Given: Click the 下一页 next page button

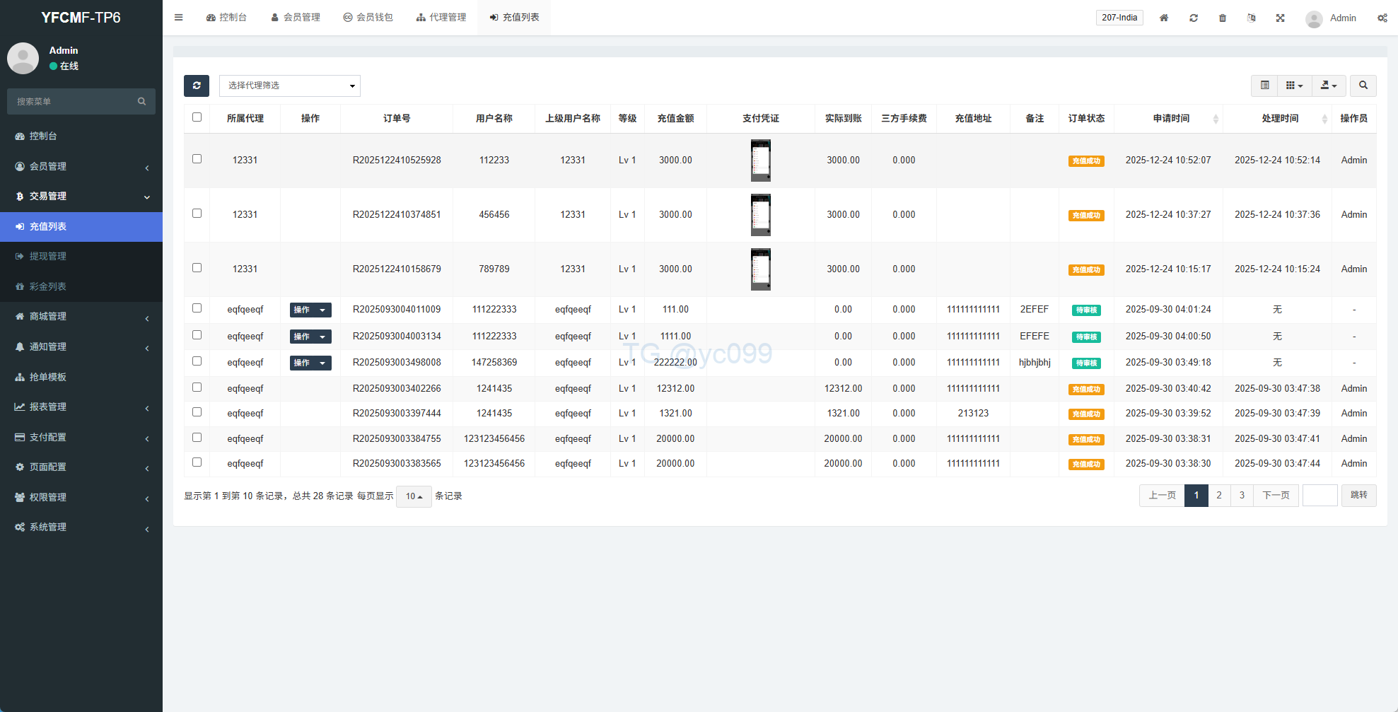Looking at the screenshot, I should (x=1276, y=495).
